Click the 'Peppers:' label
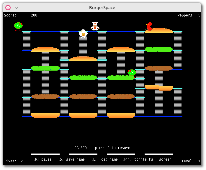The height and width of the screenshot is (170, 206). 186,15
